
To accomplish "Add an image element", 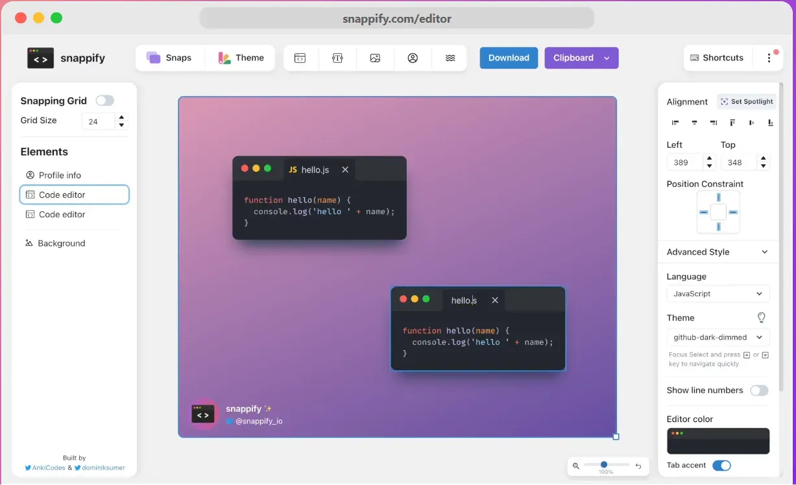I will tap(375, 58).
